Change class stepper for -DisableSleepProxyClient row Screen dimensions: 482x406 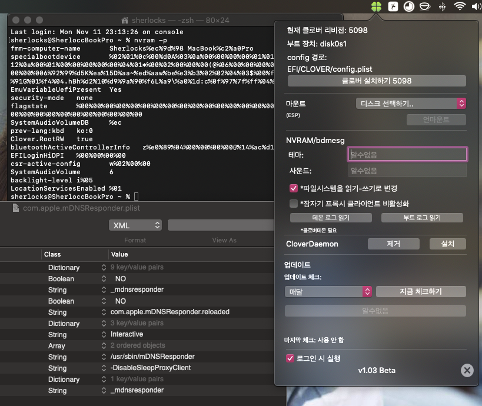104,368
